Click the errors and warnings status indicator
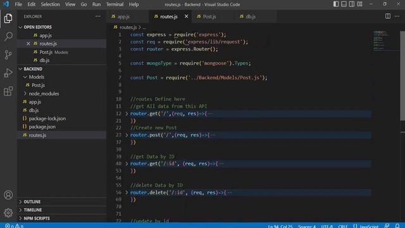The image size is (405, 228). point(14,226)
